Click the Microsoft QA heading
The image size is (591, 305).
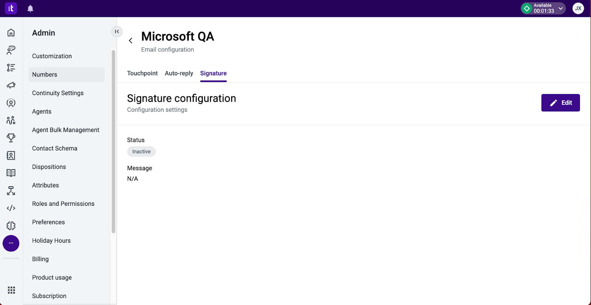click(178, 37)
